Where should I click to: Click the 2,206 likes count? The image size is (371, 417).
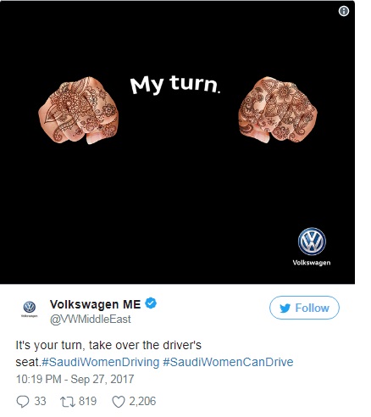click(142, 402)
